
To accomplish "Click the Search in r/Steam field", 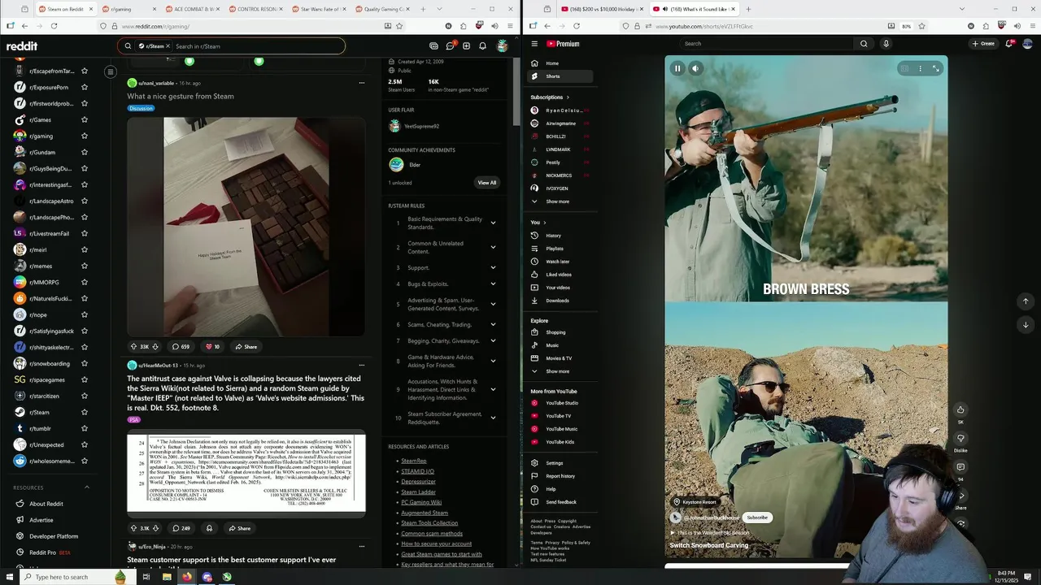I will (256, 46).
